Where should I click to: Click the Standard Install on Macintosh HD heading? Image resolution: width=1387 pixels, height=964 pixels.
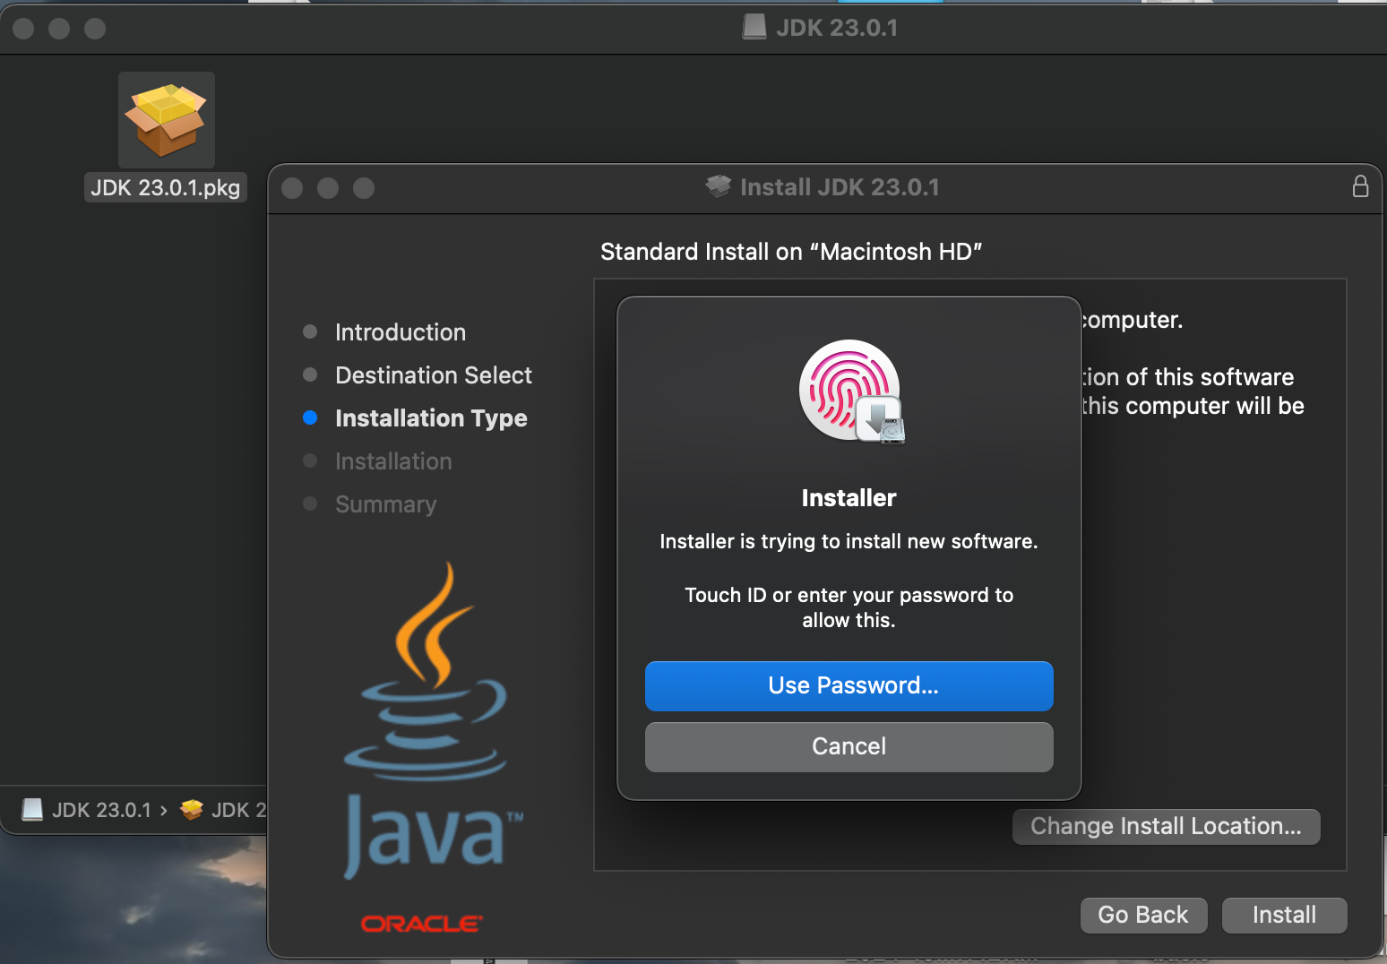coord(791,252)
